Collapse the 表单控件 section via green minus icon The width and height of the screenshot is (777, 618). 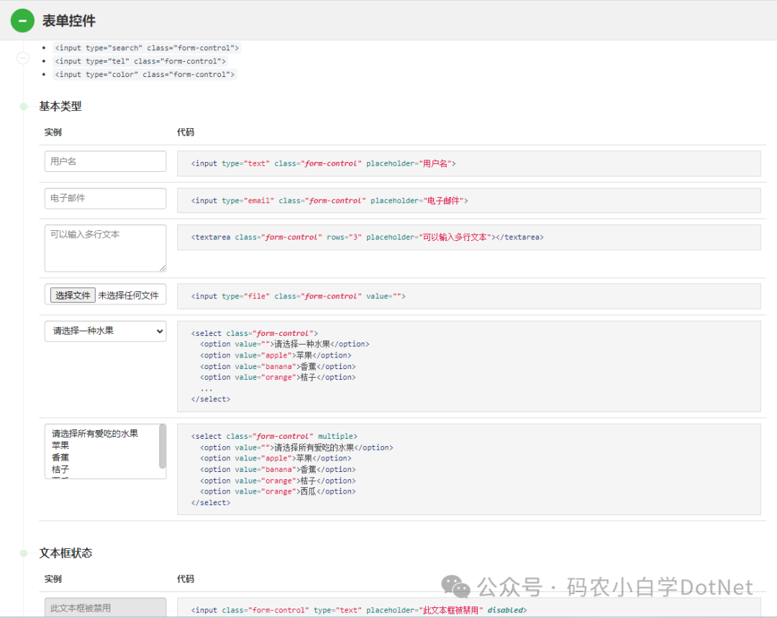pos(22,21)
